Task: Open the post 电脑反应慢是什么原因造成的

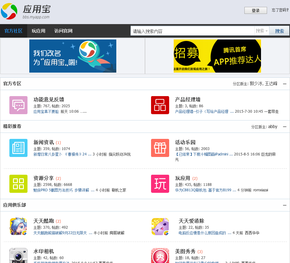Action: (205, 233)
